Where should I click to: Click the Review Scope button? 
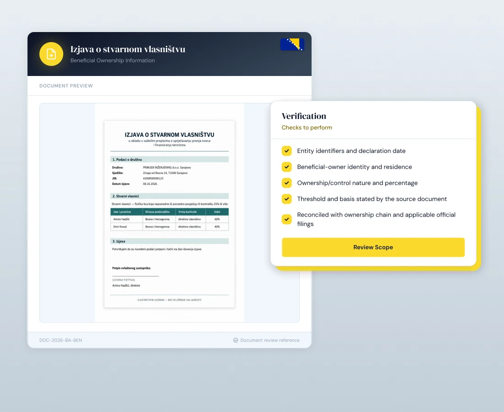click(x=373, y=247)
